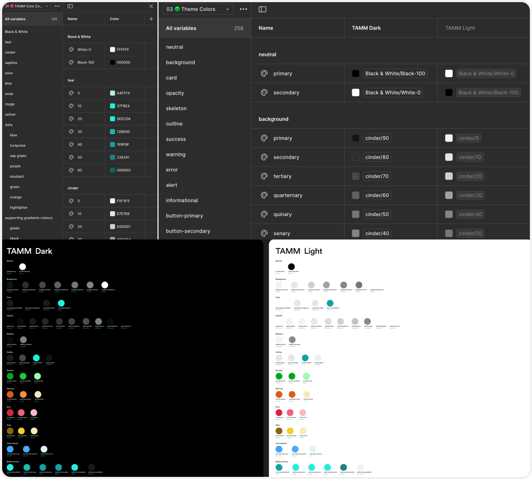This screenshot has width=532, height=479.
Task: Click the cinder/60 alias chip
Action: click(377, 195)
